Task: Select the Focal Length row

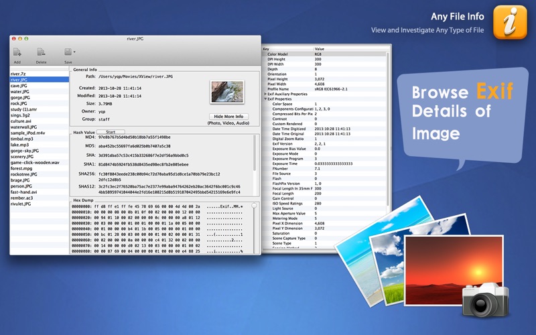Action: 324,194
